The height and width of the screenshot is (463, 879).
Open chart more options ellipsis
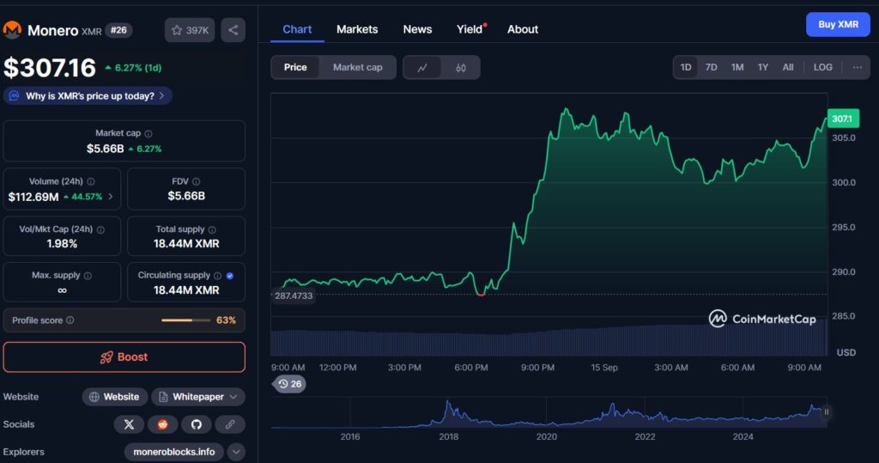tap(858, 67)
